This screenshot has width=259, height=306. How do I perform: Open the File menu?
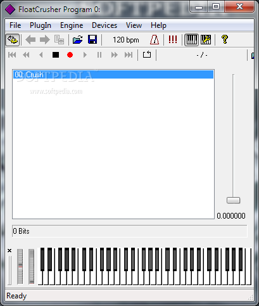tap(15, 25)
